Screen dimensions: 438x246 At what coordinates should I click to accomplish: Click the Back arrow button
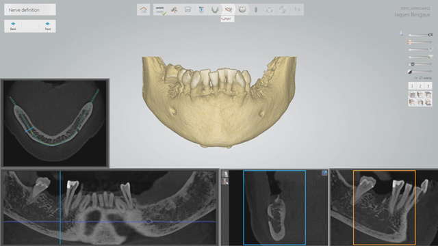[13, 26]
